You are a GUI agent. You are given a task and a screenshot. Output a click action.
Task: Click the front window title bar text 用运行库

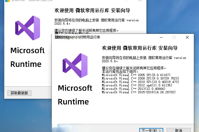[x=93, y=37]
